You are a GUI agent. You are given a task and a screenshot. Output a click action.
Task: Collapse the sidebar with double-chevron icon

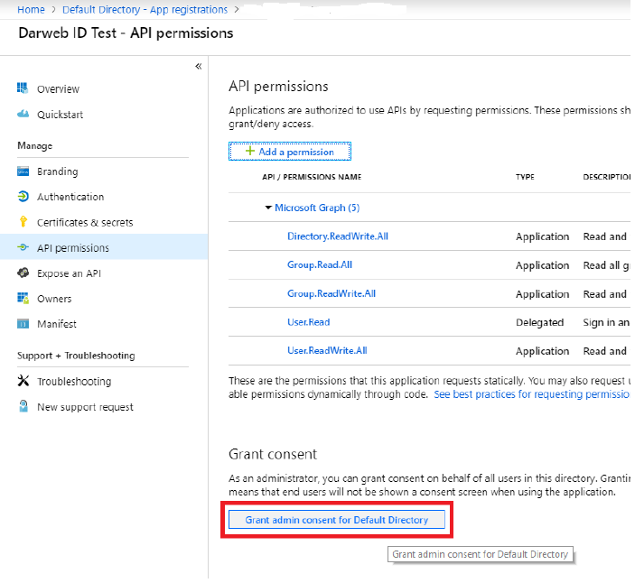[x=199, y=67]
